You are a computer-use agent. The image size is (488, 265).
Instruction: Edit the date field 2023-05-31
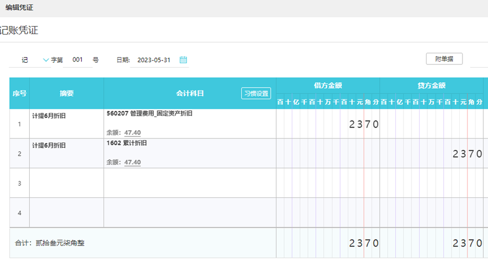point(154,60)
